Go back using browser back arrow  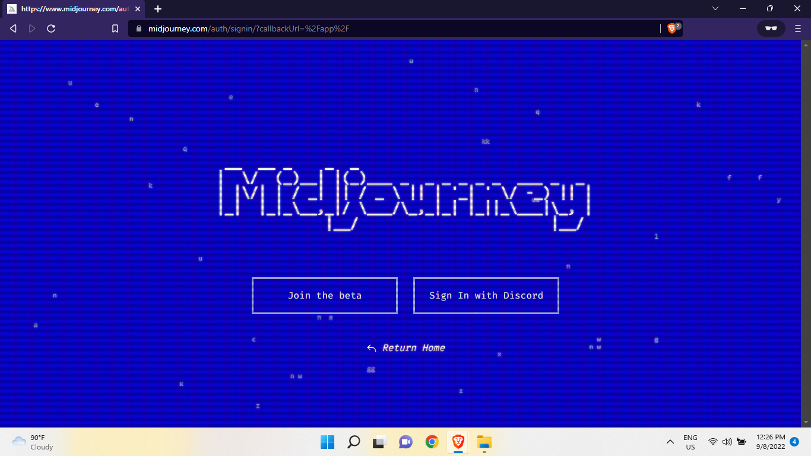pyautogui.click(x=14, y=28)
